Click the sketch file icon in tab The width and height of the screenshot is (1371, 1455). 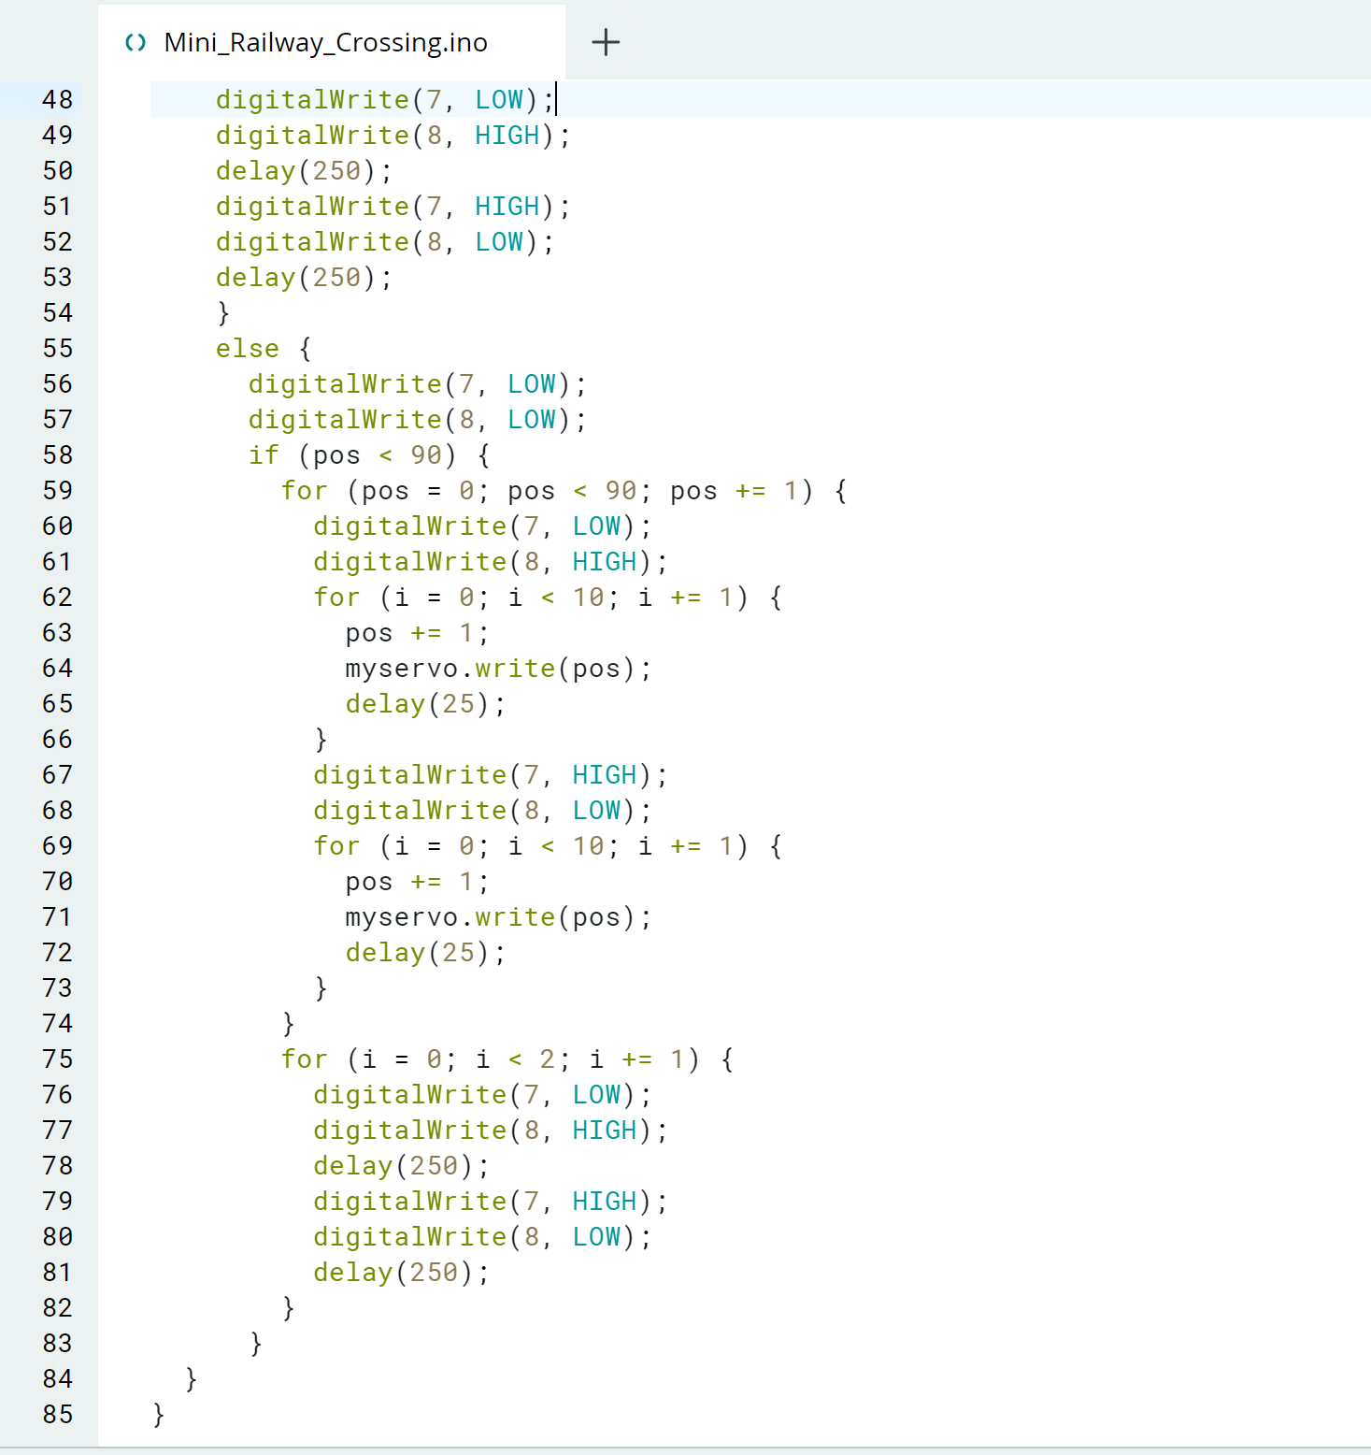[136, 42]
